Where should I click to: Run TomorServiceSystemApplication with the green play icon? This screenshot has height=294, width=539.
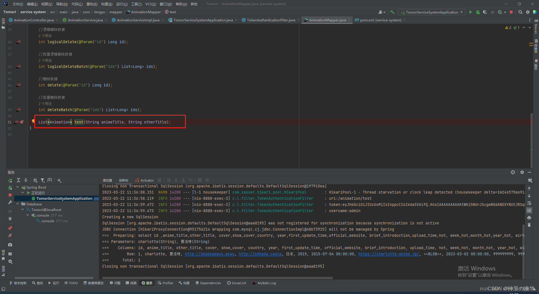tap(471, 12)
